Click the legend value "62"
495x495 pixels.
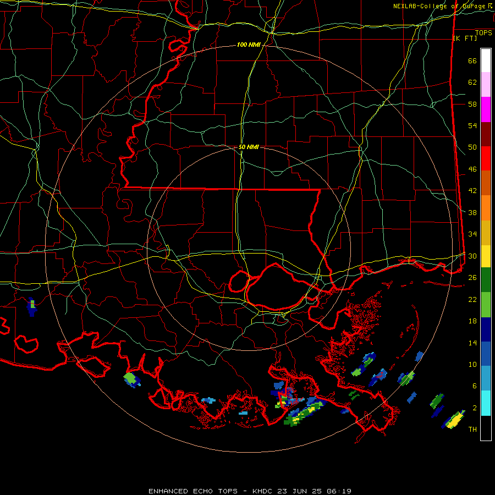coord(472,82)
